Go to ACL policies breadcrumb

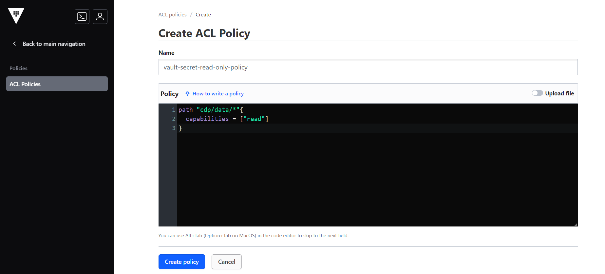point(172,15)
